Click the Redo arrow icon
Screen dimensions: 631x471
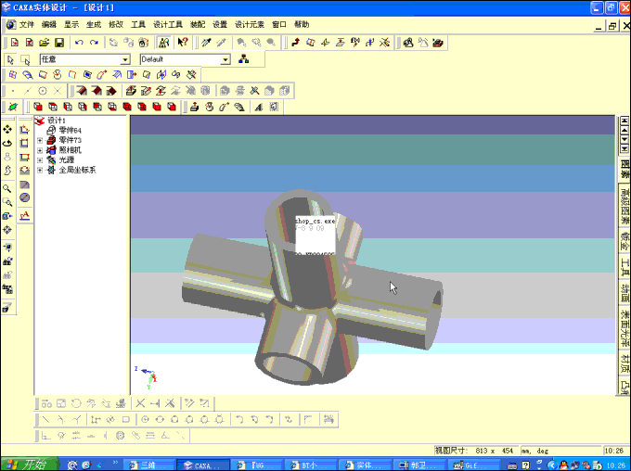pos(94,43)
